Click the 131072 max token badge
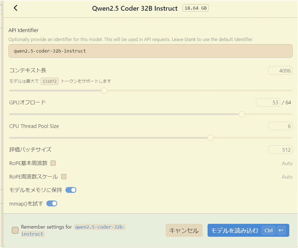 click(50, 81)
